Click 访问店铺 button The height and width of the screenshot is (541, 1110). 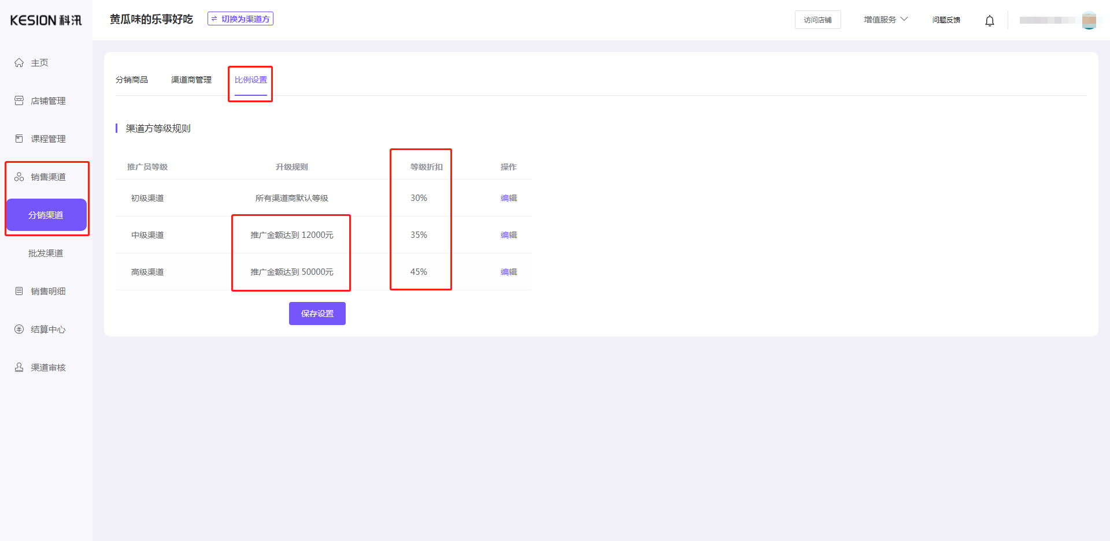(817, 20)
